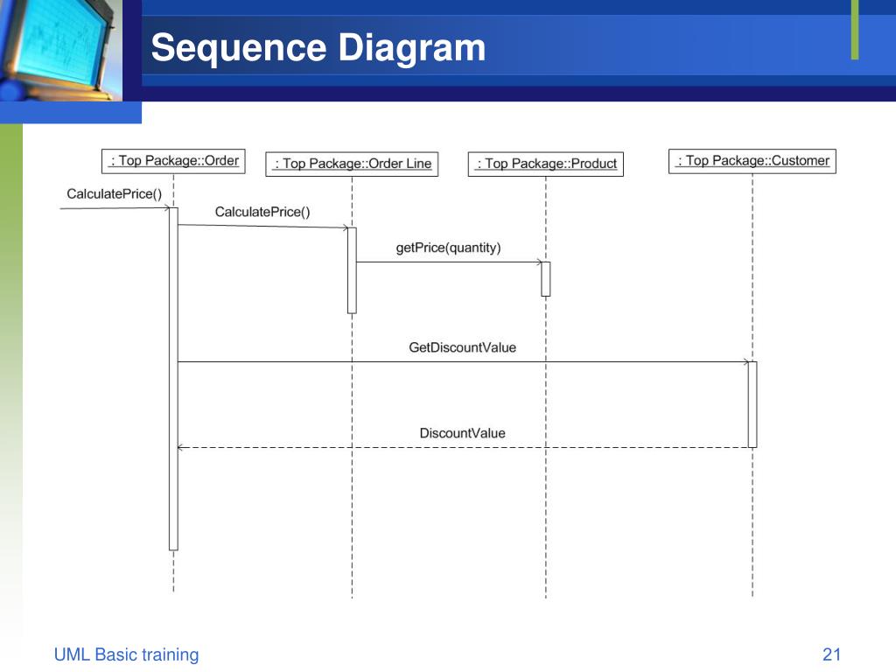Select the Top Package::Order lifeline box
896x672 pixels.
[x=173, y=161]
